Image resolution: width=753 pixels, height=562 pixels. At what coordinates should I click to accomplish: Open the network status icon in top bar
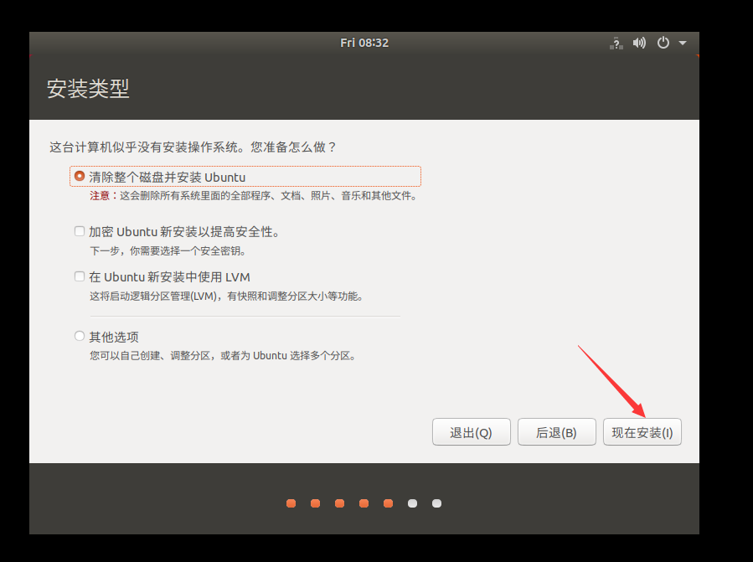[x=616, y=44]
